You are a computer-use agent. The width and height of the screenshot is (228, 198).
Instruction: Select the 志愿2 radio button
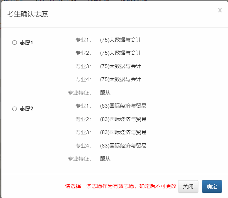(x=14, y=109)
